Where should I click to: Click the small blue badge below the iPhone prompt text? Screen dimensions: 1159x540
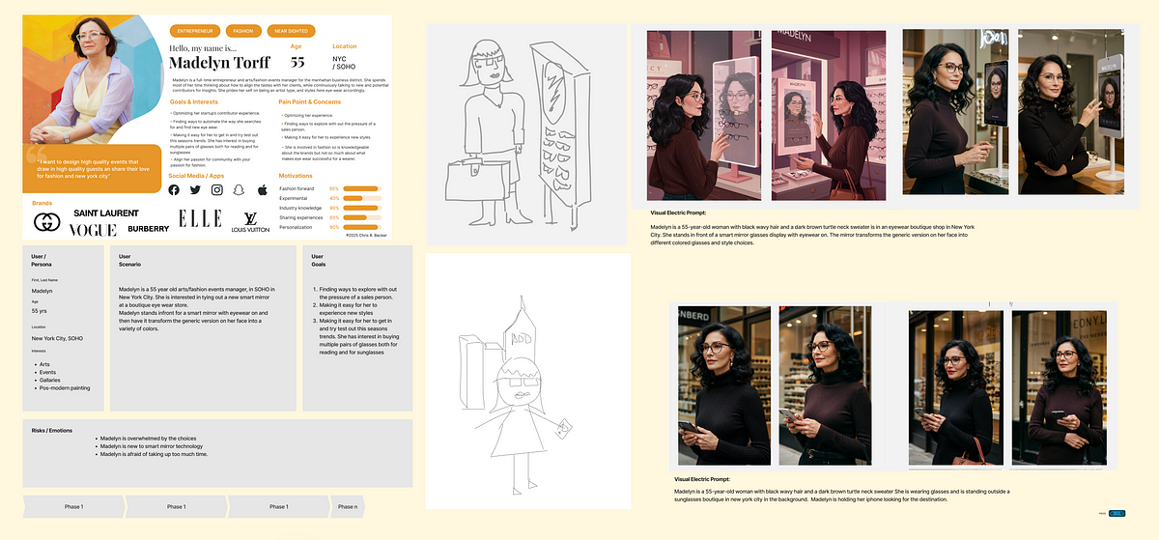click(x=1117, y=513)
